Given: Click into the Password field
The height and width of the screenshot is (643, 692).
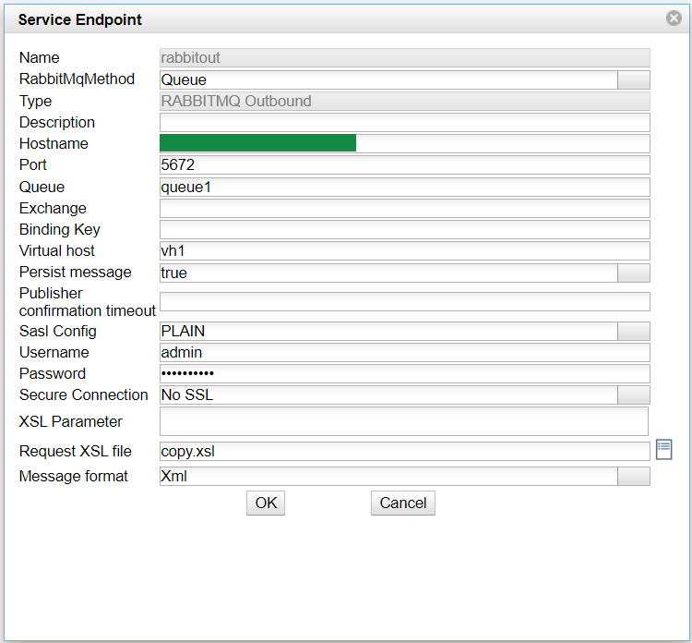Looking at the screenshot, I should point(405,374).
